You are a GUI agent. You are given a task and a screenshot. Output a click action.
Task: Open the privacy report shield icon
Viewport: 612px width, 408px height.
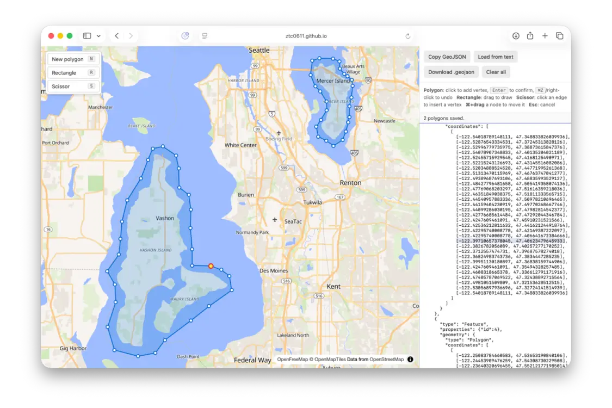185,36
